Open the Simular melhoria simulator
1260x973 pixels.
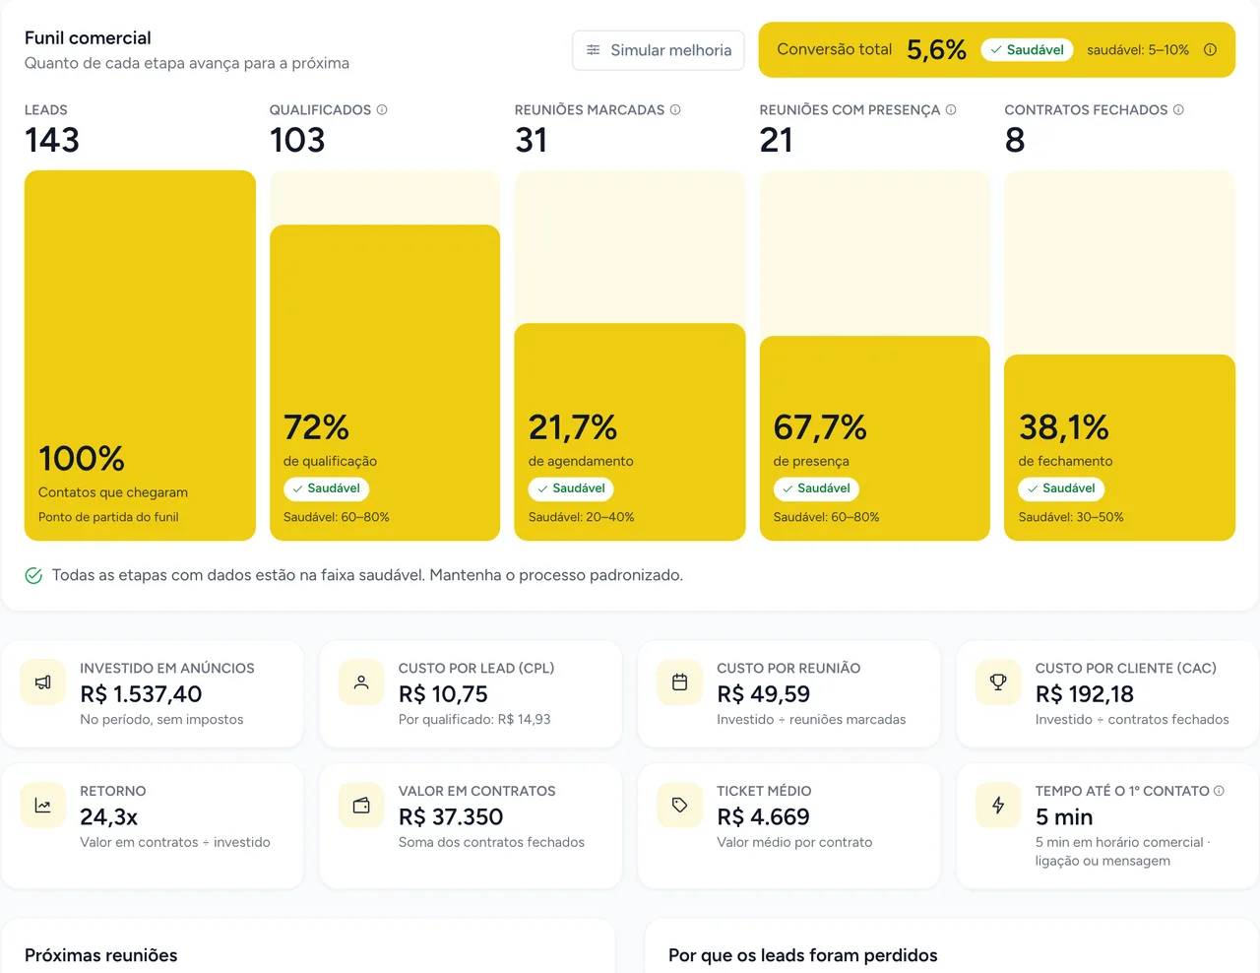pyautogui.click(x=659, y=50)
